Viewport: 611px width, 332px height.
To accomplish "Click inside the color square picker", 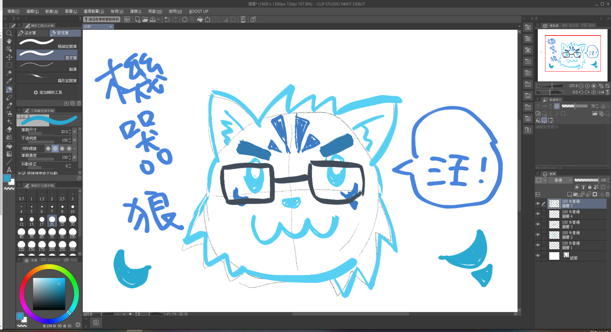I will click(x=49, y=294).
